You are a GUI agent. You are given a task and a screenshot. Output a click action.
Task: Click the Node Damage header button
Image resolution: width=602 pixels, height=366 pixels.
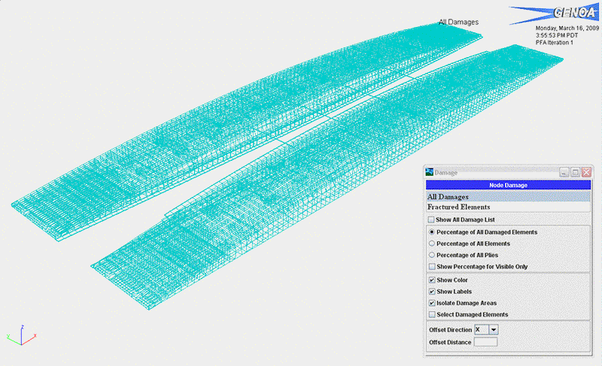(508, 185)
